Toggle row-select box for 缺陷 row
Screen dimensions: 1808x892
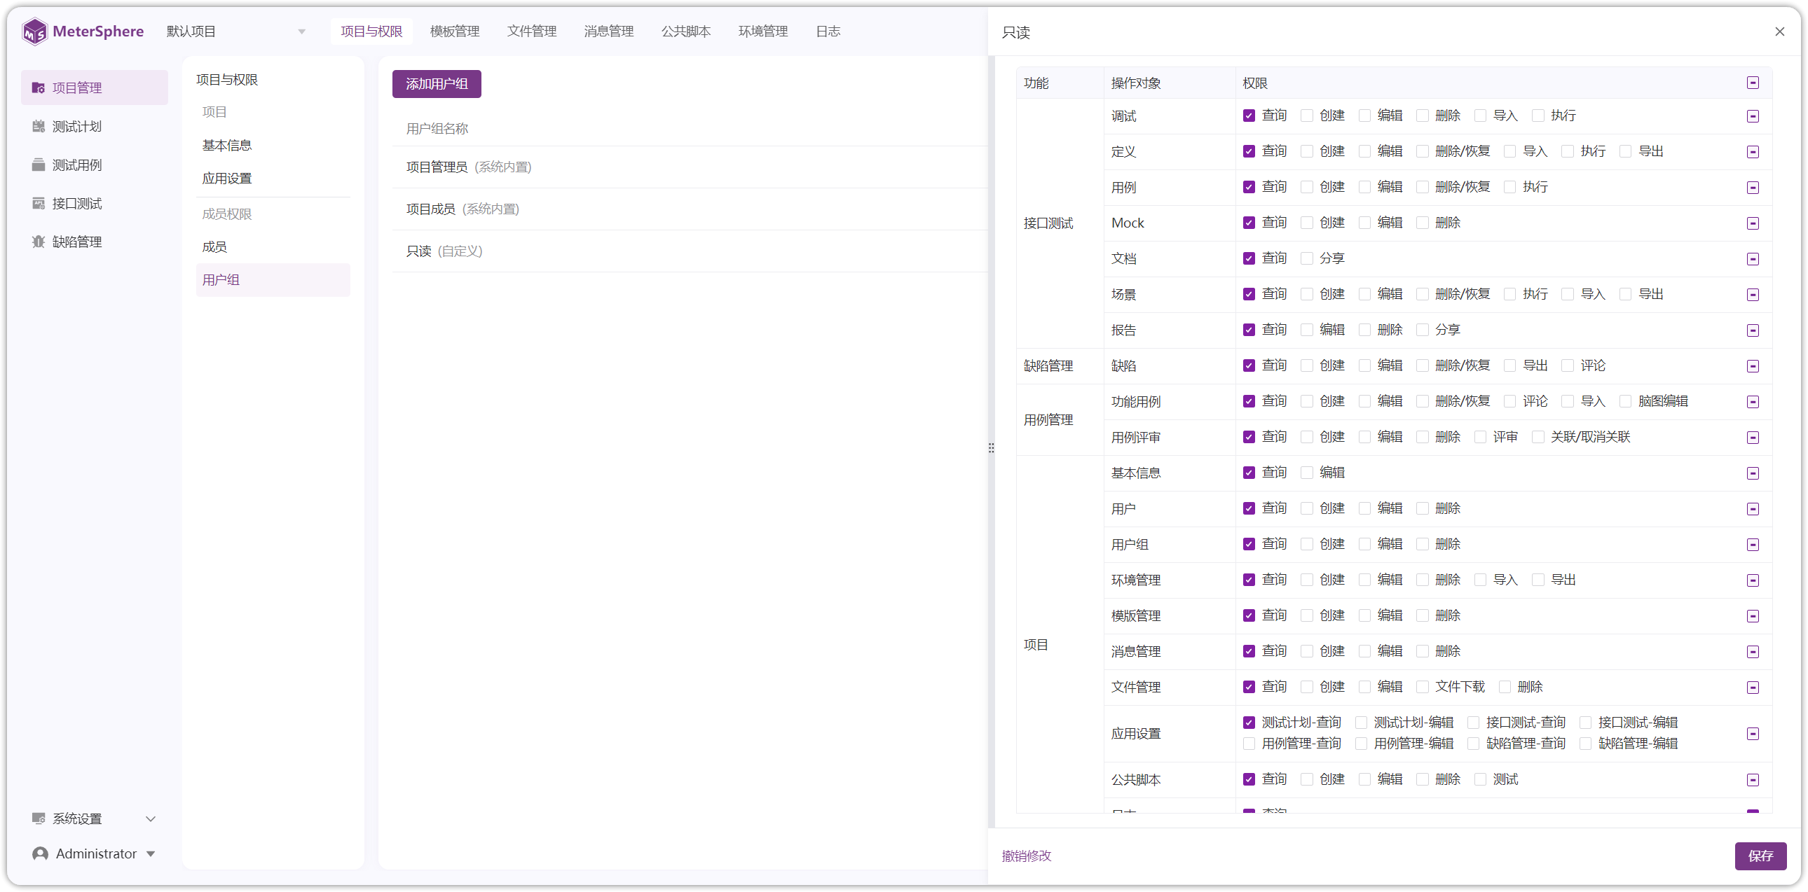tap(1753, 366)
